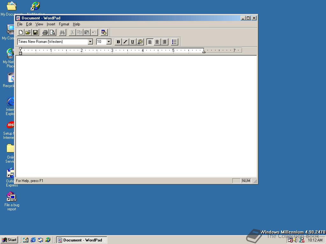Maximize the WordPad window
The image size is (326, 244).
[248, 18]
